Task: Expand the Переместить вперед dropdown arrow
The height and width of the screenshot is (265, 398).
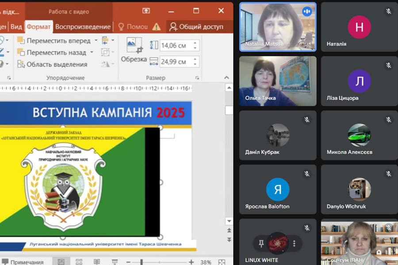Action: 96,41
